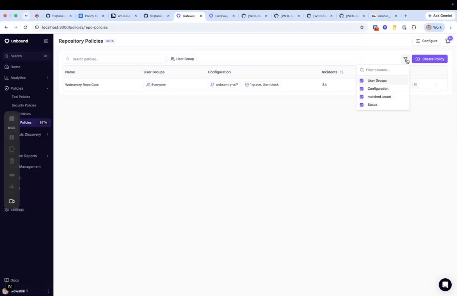Click the incidents value 34
The width and height of the screenshot is (457, 296).
(x=324, y=85)
